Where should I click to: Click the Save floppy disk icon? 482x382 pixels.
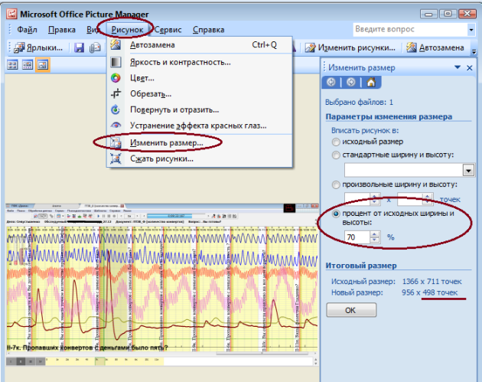[x=79, y=47]
